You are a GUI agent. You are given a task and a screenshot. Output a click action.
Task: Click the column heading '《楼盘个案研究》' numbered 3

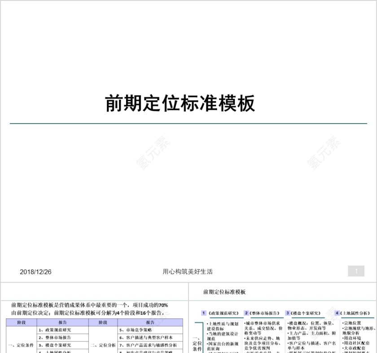(306, 313)
